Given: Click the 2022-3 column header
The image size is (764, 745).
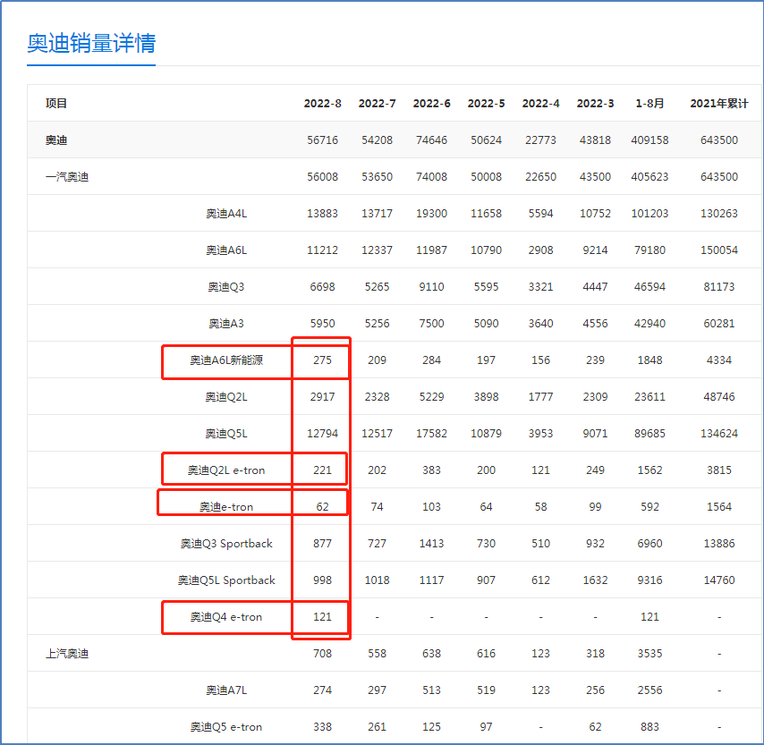Looking at the screenshot, I should click(596, 103).
